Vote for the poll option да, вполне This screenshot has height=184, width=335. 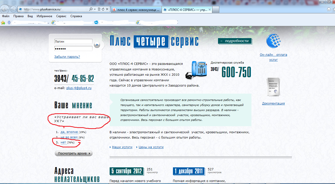pos(69,132)
